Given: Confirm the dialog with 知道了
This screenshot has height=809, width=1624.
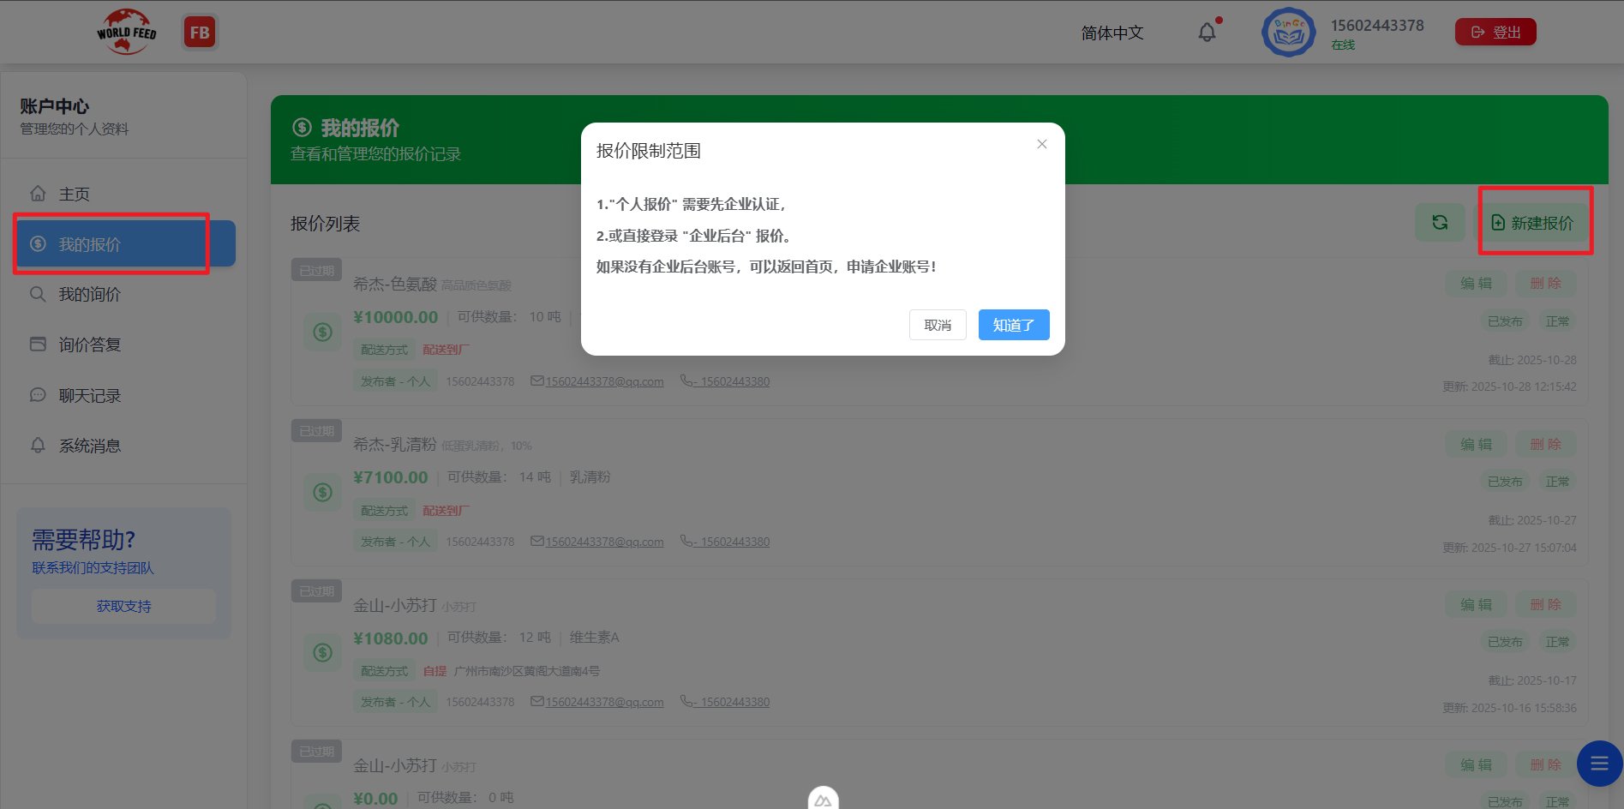Looking at the screenshot, I should coord(1014,325).
